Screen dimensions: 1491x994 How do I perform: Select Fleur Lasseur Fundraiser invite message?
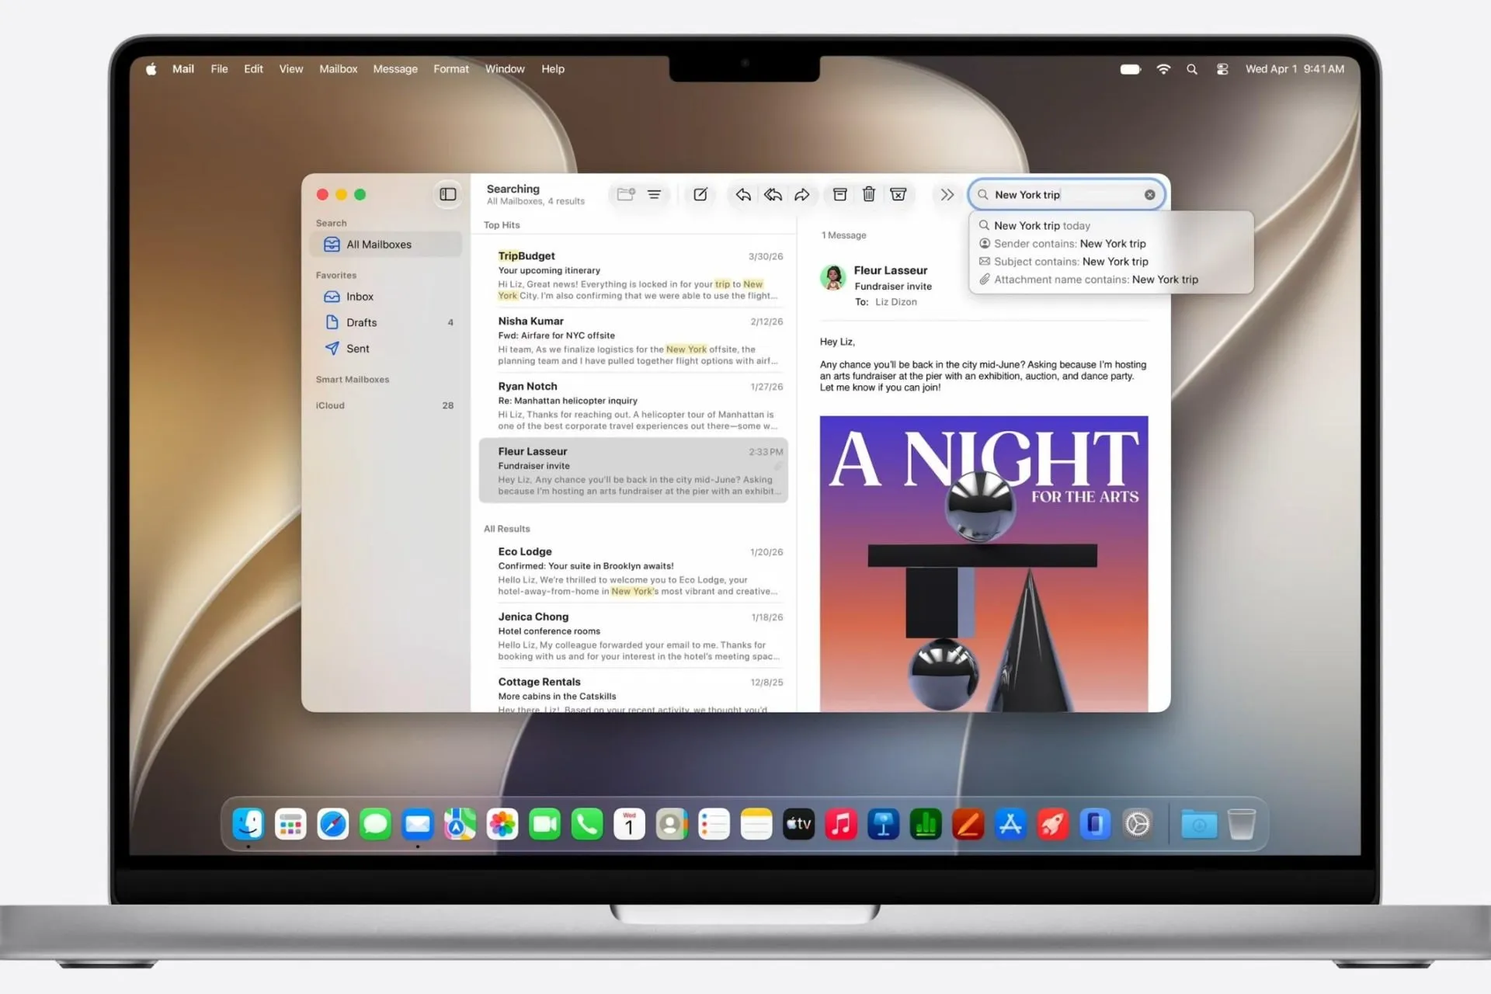point(634,471)
